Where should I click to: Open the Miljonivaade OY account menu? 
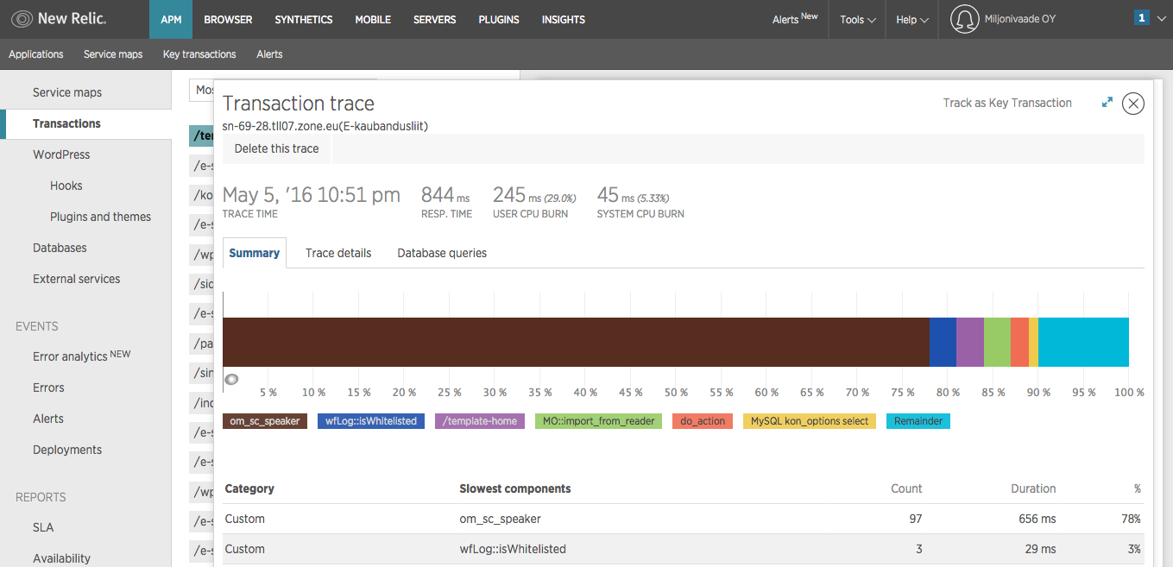click(x=1019, y=19)
